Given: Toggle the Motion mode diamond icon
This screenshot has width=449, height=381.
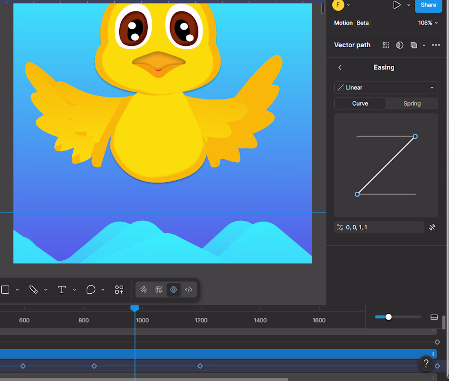Looking at the screenshot, I should coord(173,290).
